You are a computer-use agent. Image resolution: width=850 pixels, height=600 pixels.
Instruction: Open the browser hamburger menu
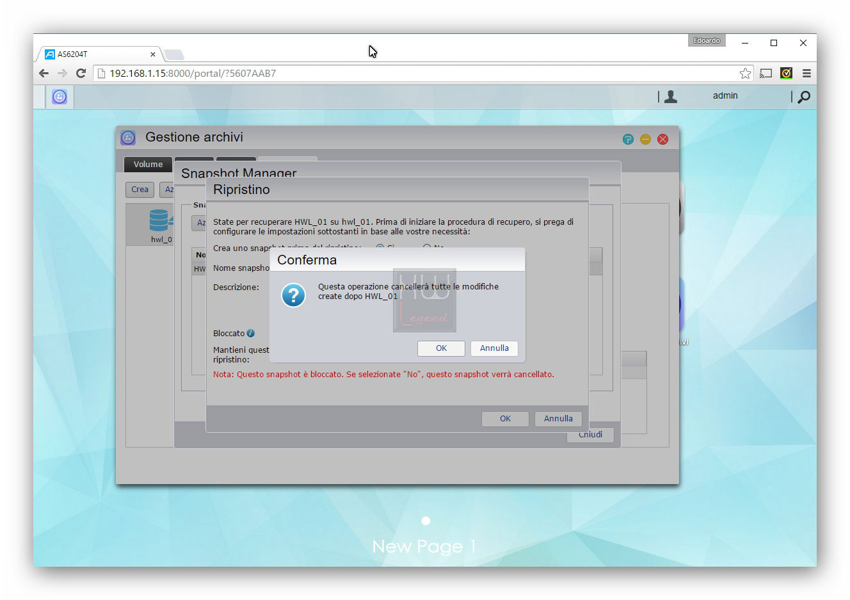tap(806, 73)
